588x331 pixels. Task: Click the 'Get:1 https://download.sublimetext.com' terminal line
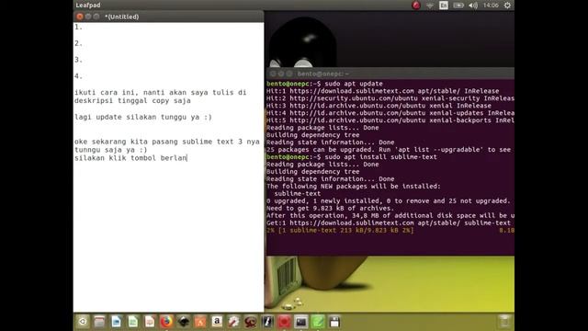389,223
